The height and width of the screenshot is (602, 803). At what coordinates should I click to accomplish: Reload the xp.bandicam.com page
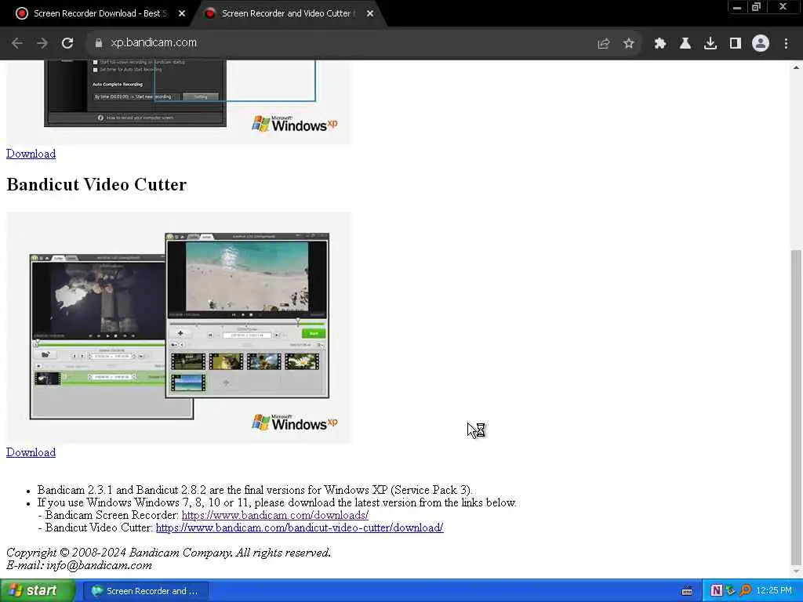click(x=67, y=43)
